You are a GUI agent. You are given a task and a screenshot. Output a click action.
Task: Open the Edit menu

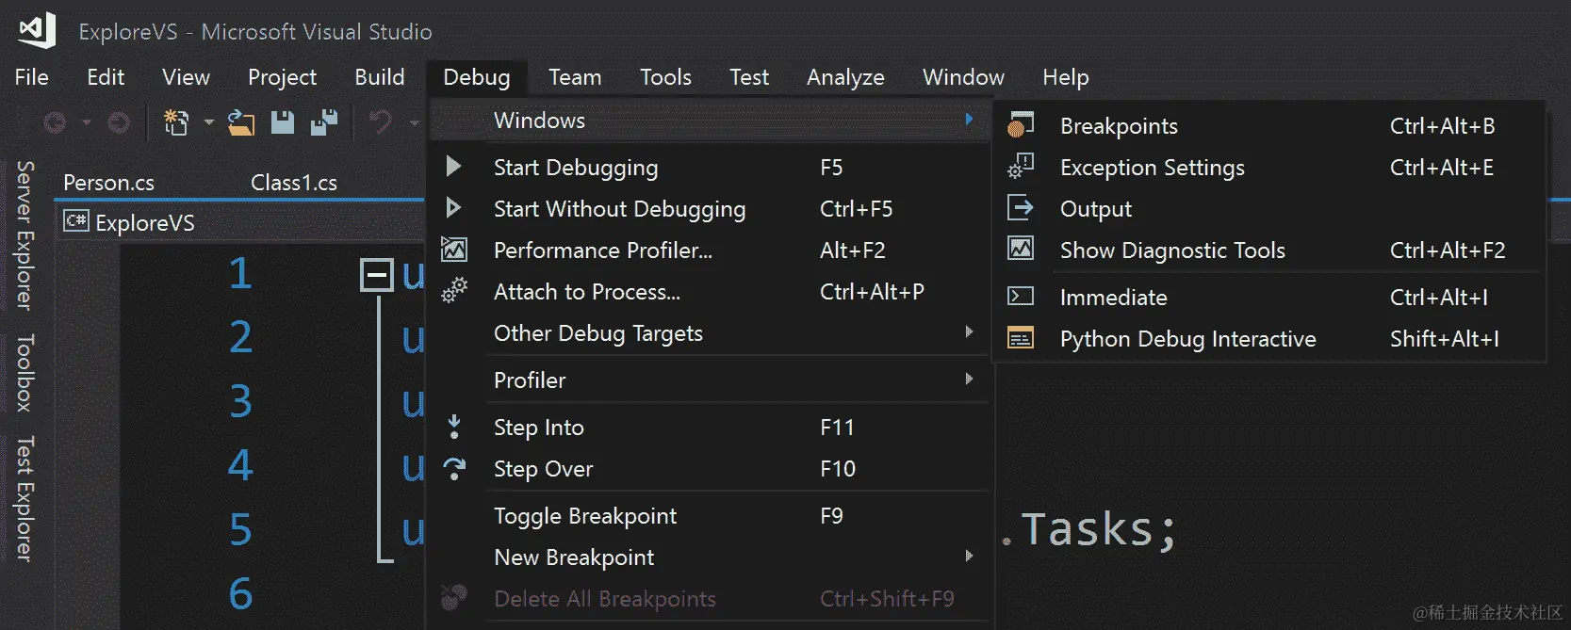click(x=106, y=77)
